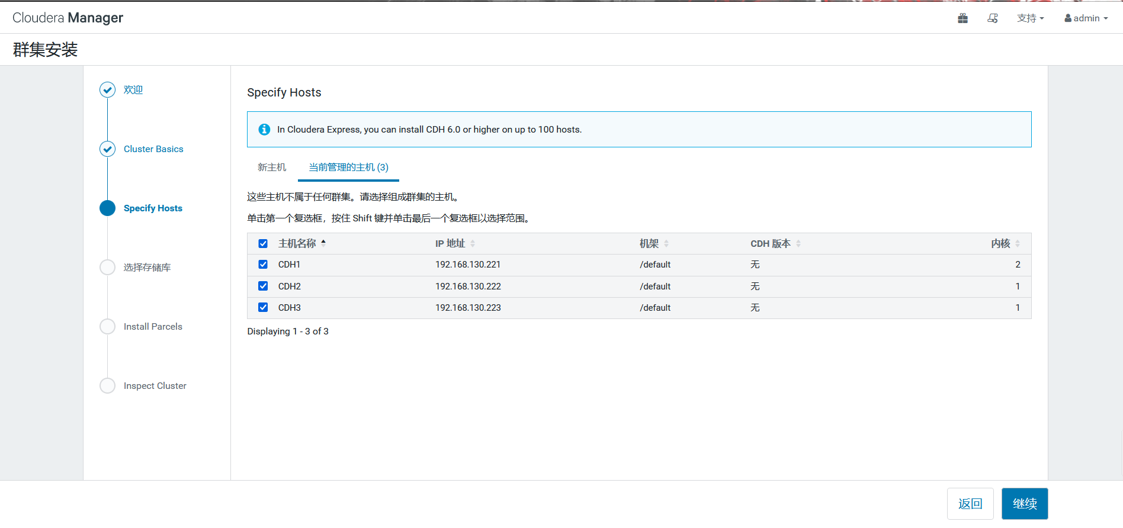The width and height of the screenshot is (1123, 528).
Task: Click the 继续 continue button
Action: [x=1025, y=504]
